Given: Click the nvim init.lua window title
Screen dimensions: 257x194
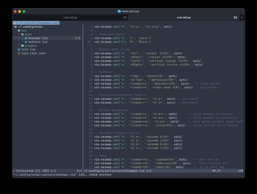Looking at the screenshot, I should click(x=130, y=11).
